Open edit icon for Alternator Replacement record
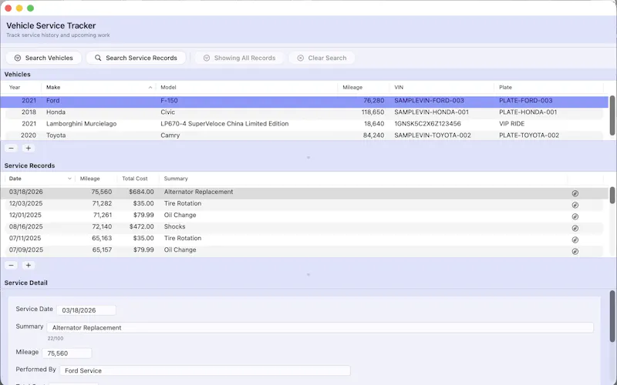The width and height of the screenshot is (617, 385). (x=575, y=193)
